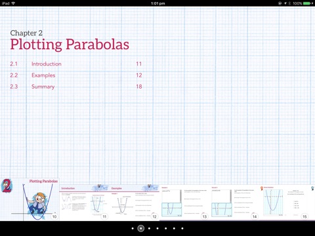Open page 14 thumbnail

(234, 203)
